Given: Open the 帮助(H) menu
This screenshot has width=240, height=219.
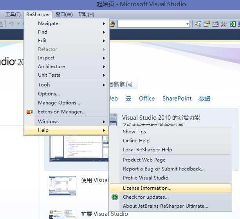Looking at the screenshot, I should tap(86, 14).
